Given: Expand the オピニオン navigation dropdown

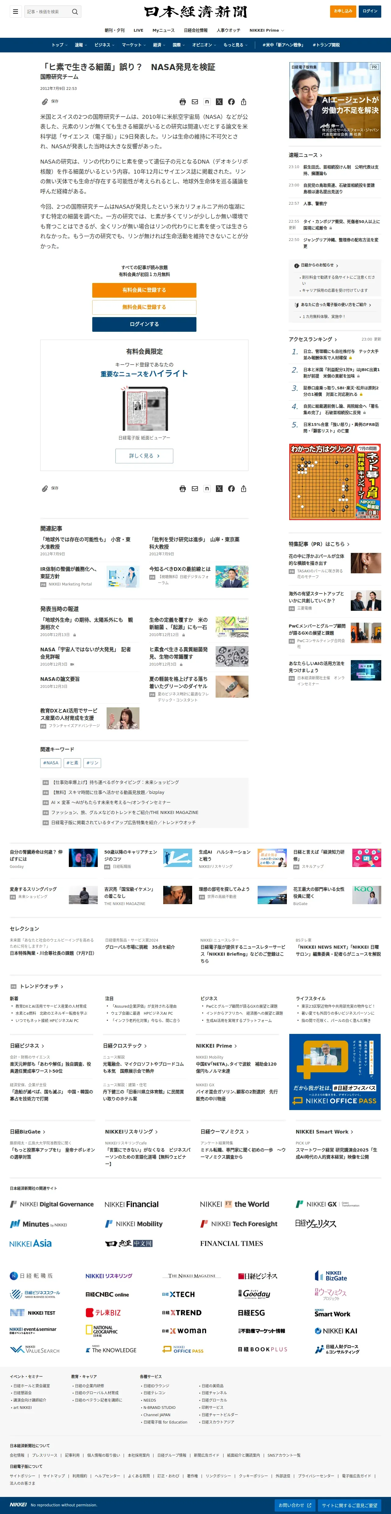Looking at the screenshot, I should 204,45.
